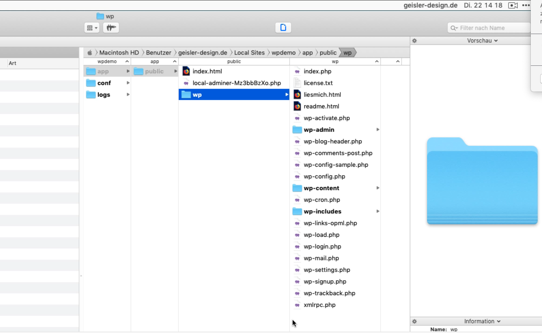The image size is (542, 333).
Task: Click the date and time in menu bar
Action: click(x=483, y=5)
